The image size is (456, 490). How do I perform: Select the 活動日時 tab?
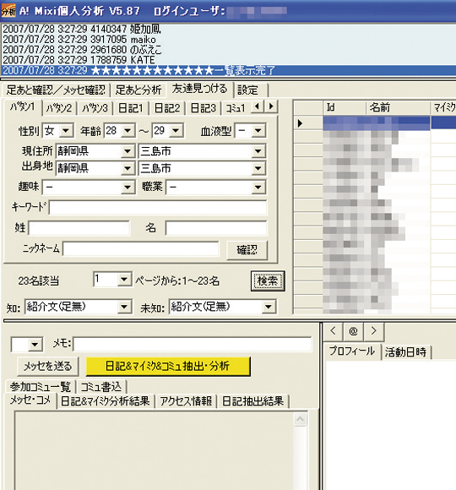pos(405,352)
